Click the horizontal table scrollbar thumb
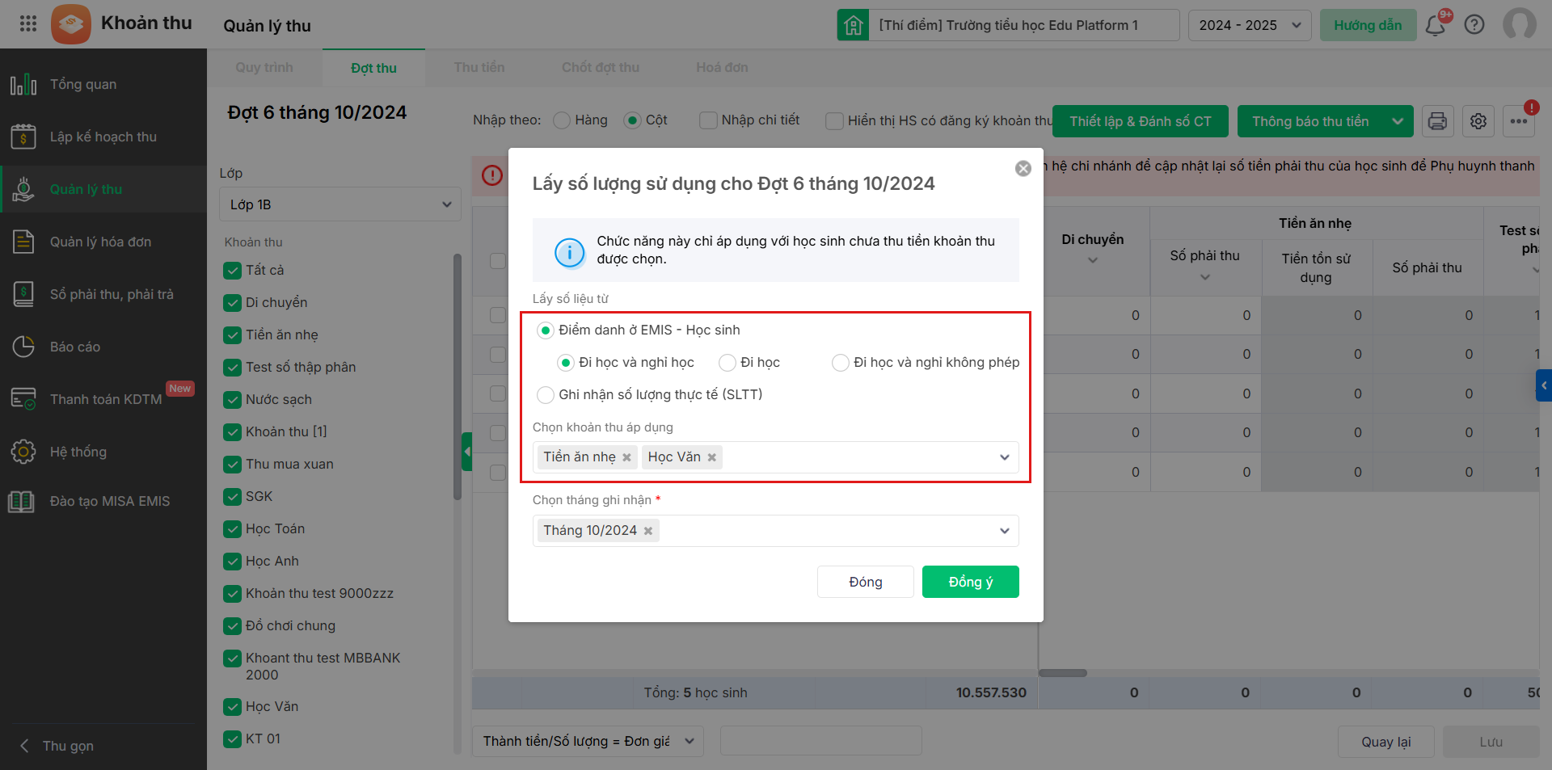The width and height of the screenshot is (1552, 770). point(1062,673)
